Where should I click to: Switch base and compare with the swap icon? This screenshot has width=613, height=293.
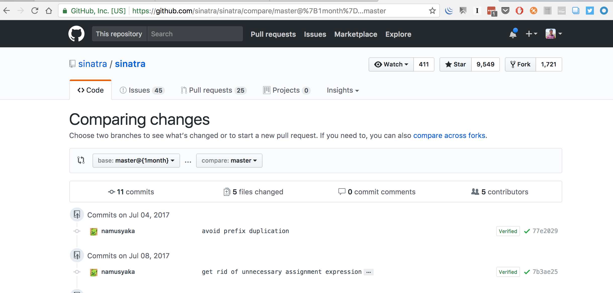(x=81, y=160)
